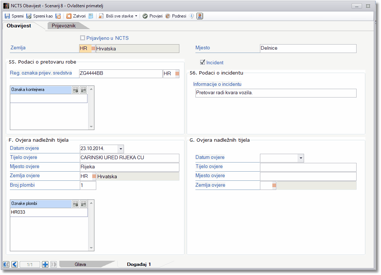This screenshot has height=275, width=381.
Task: Click the empty Mjesto ovjere field in section G
Action: coord(308,176)
